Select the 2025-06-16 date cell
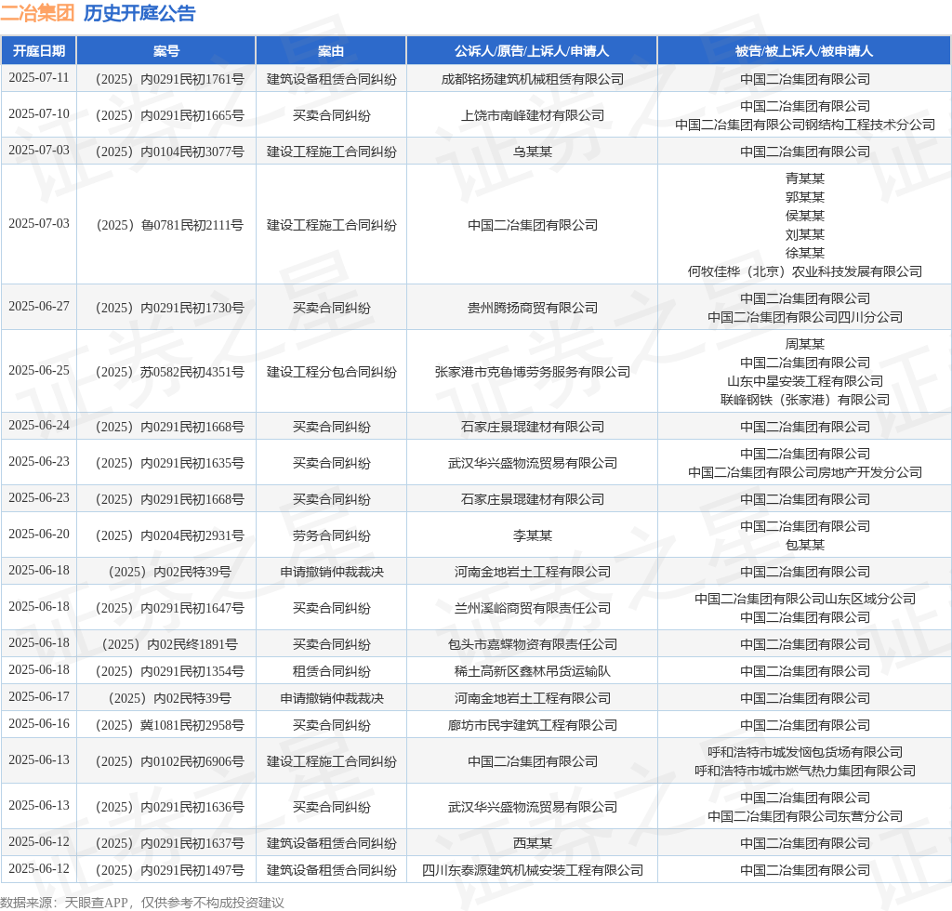The width and height of the screenshot is (952, 911). click(x=39, y=724)
